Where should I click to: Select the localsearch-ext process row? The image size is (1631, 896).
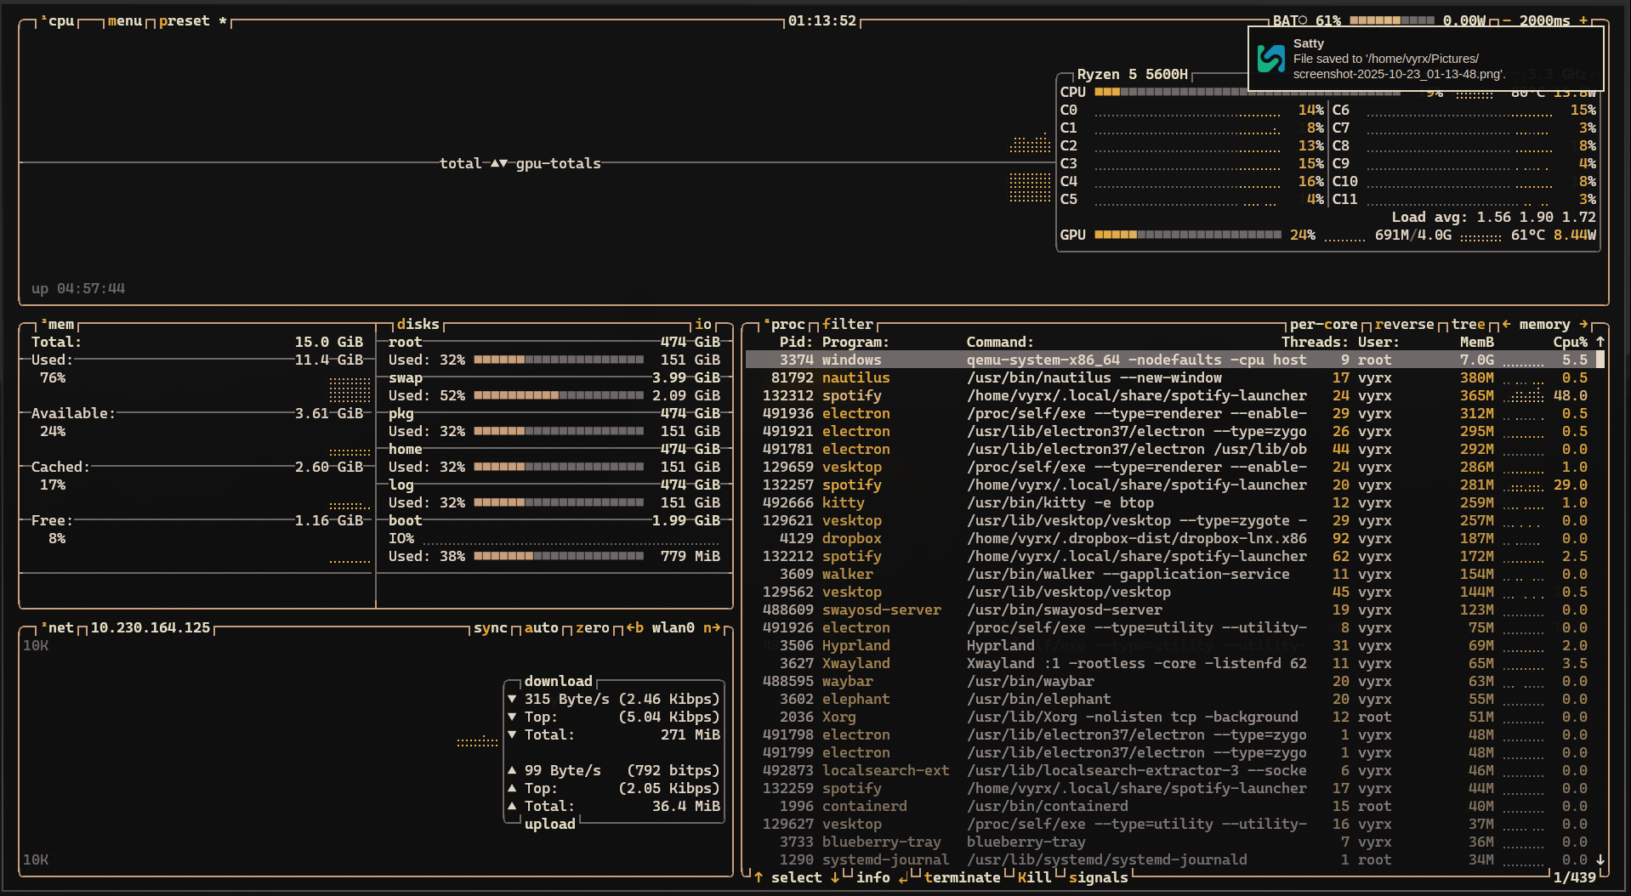(1170, 771)
